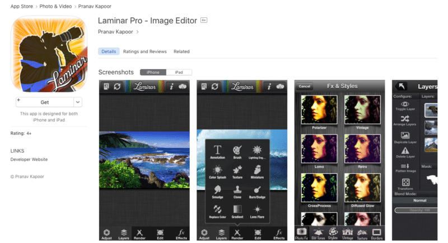Click info icon in first screenshot toolbar
The width and height of the screenshot is (448, 243).
point(171,87)
